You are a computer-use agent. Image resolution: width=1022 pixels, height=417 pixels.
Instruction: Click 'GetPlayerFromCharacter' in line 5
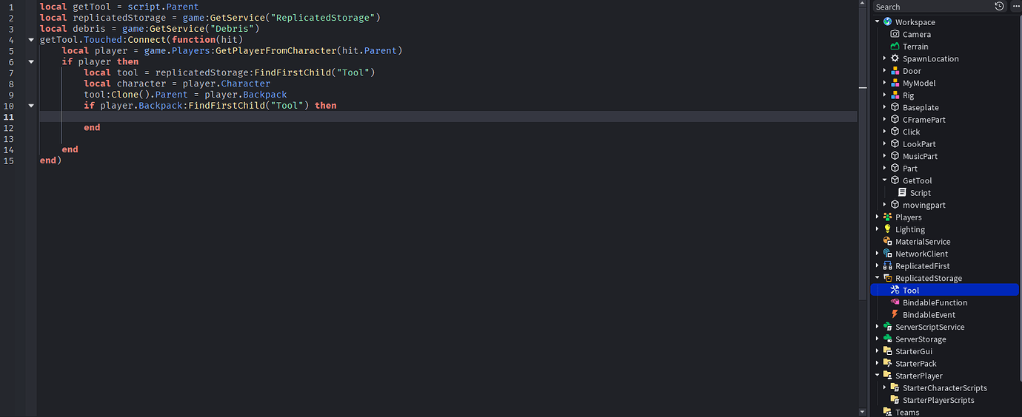[x=276, y=51]
